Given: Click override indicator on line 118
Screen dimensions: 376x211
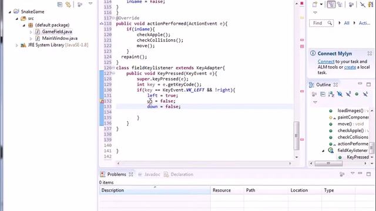Looking at the screenshot, I should click(x=102, y=23).
